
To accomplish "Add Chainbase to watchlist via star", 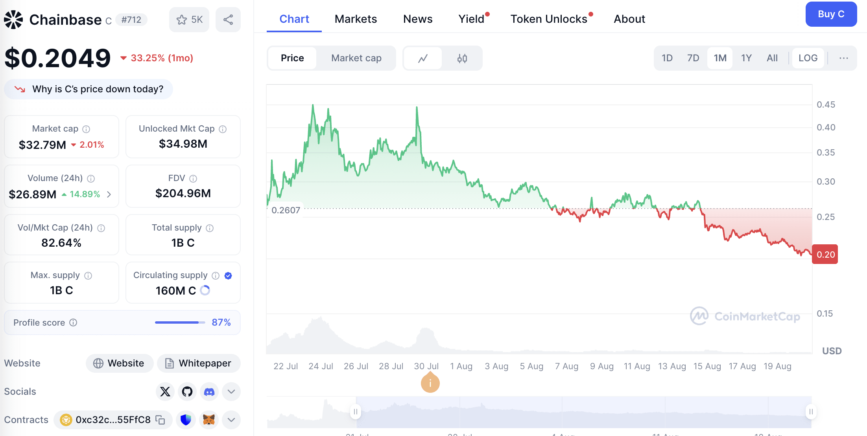I will 189,20.
